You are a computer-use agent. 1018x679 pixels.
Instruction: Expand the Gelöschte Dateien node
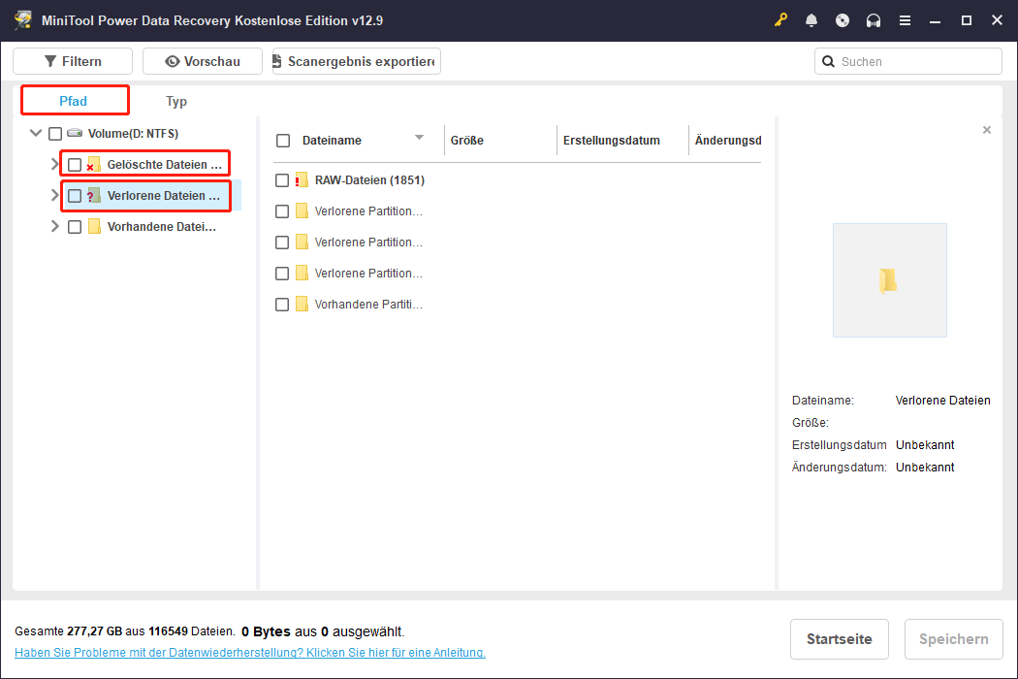54,164
